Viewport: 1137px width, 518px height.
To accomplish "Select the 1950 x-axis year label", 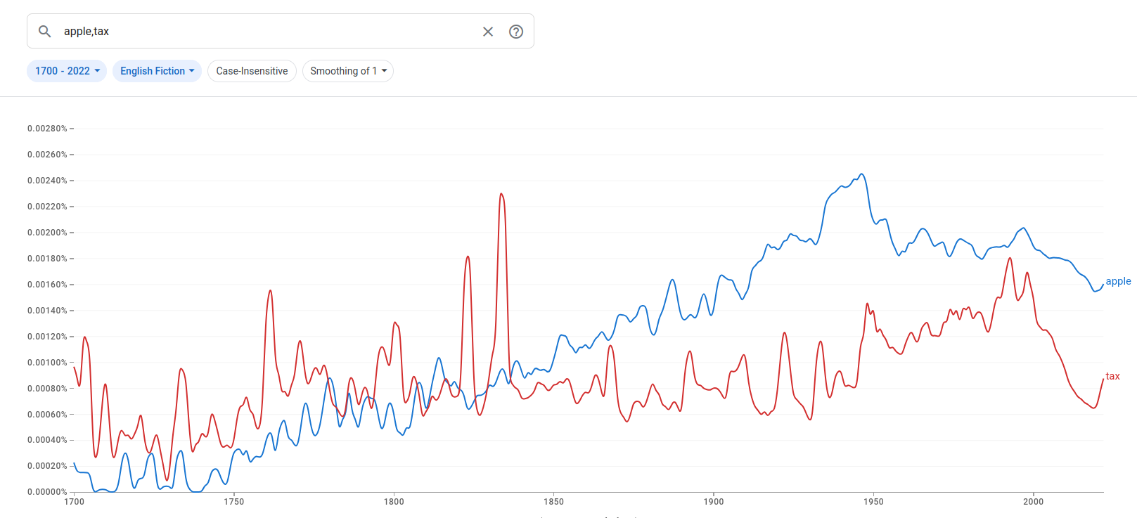I will point(873,501).
